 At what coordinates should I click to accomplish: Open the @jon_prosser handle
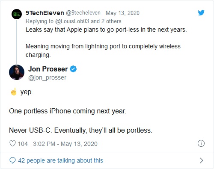point(47,78)
